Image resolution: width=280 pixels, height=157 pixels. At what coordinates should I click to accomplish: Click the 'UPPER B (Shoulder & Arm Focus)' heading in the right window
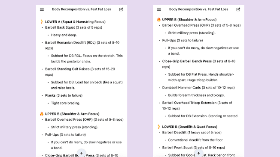pyautogui.click(x=189, y=20)
